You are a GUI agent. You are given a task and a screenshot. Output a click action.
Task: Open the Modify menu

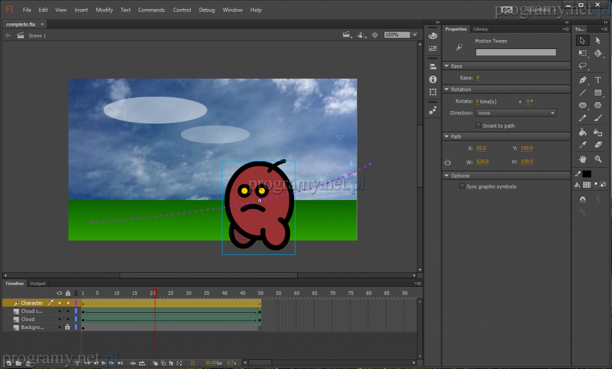point(104,10)
